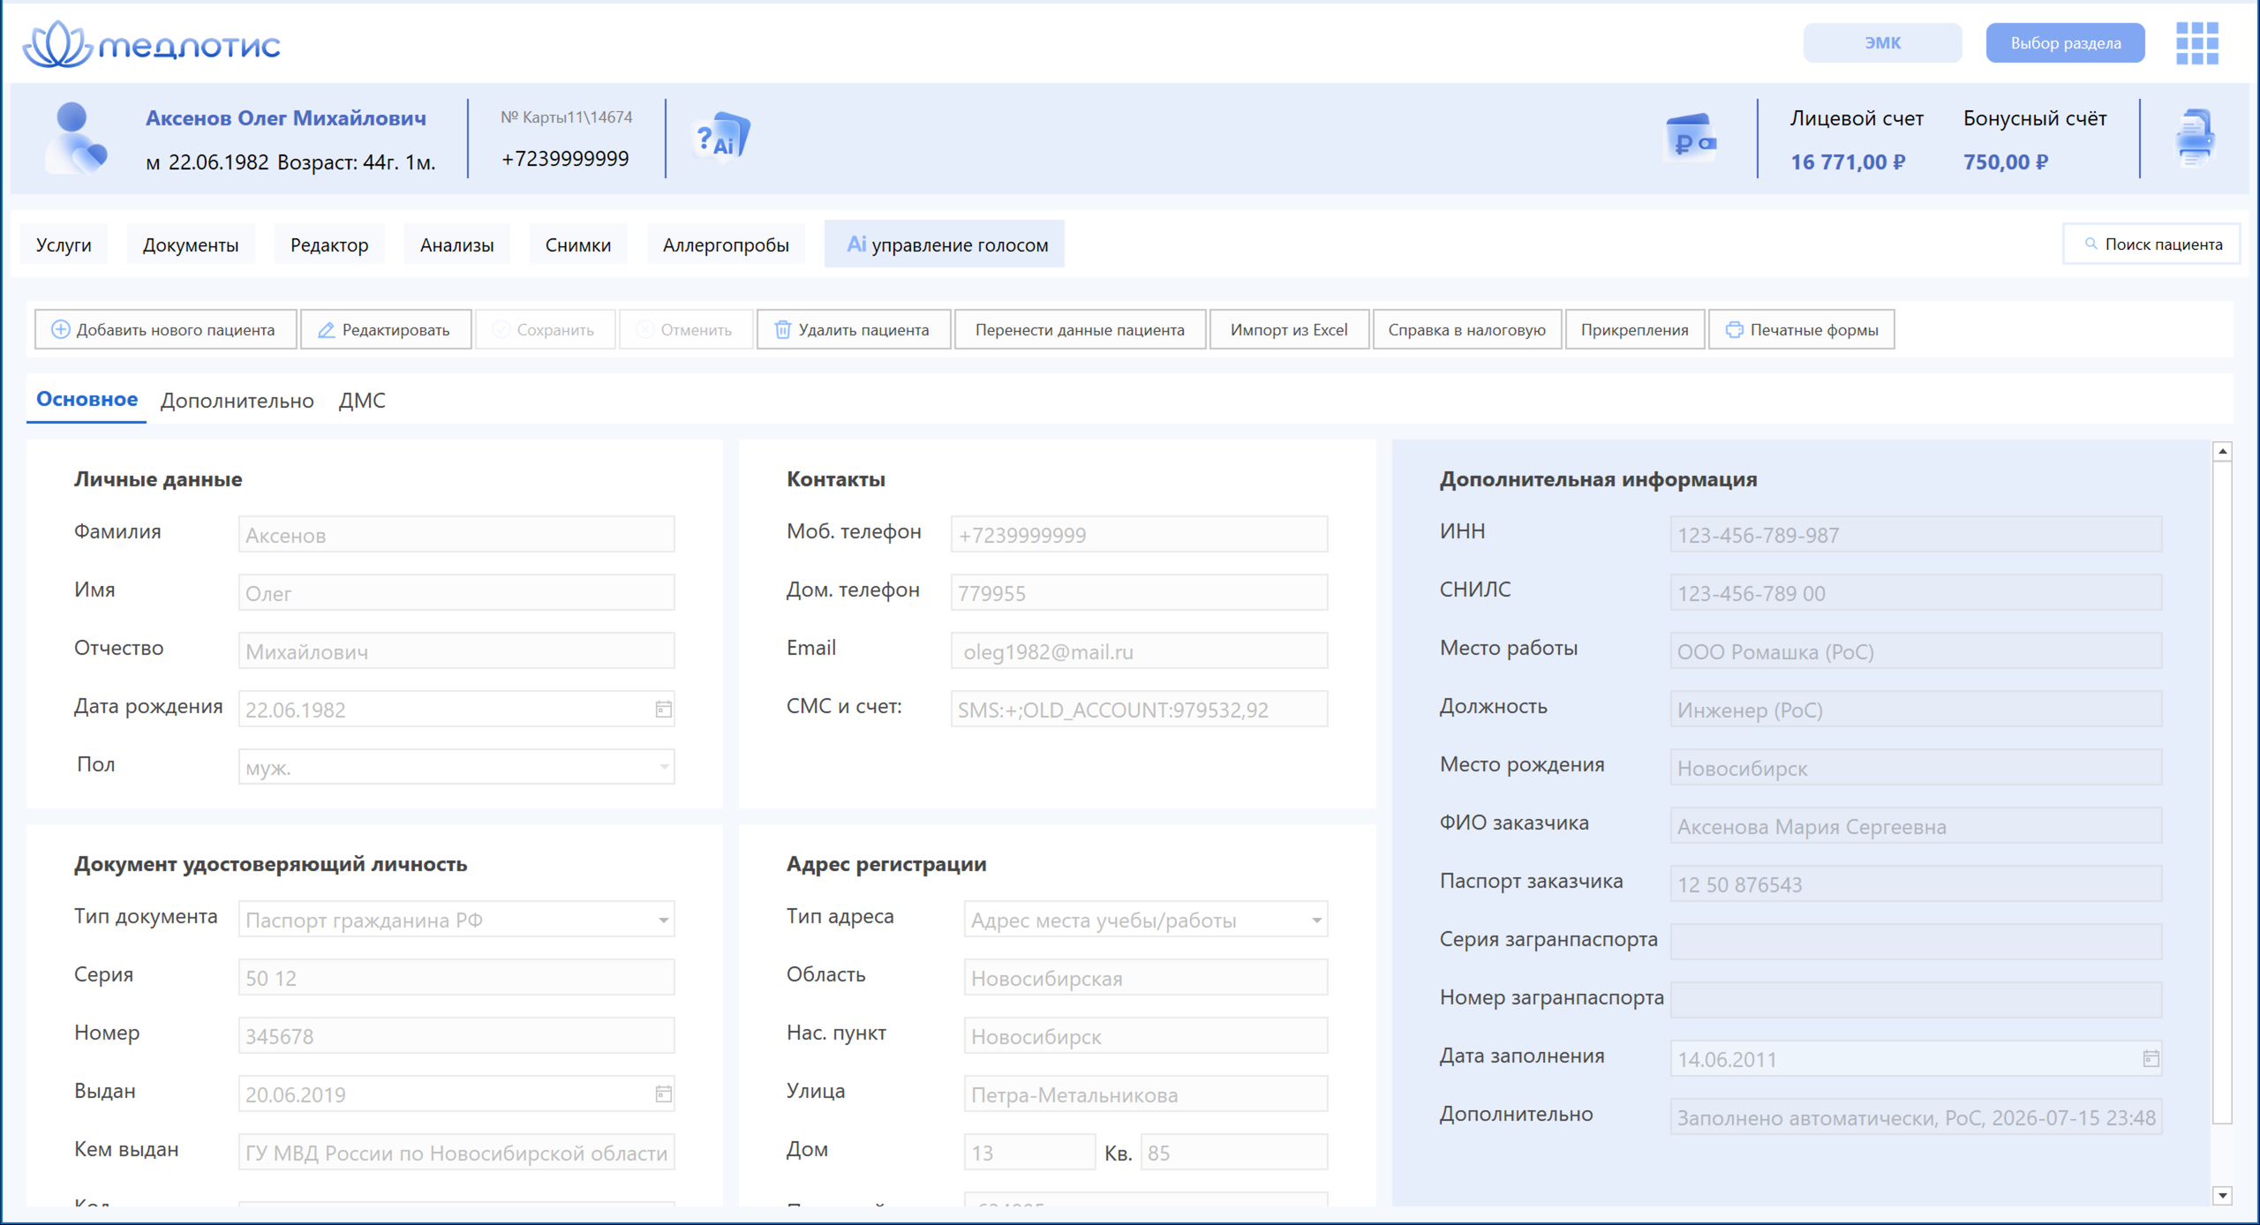Open Ai управление голосом tab
The image size is (2260, 1225).
point(945,244)
